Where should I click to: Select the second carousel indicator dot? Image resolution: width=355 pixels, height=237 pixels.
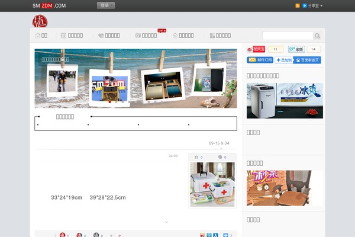click(117, 102)
